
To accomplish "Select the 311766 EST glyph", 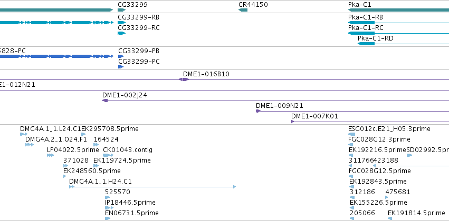I will (x=350, y=166).
